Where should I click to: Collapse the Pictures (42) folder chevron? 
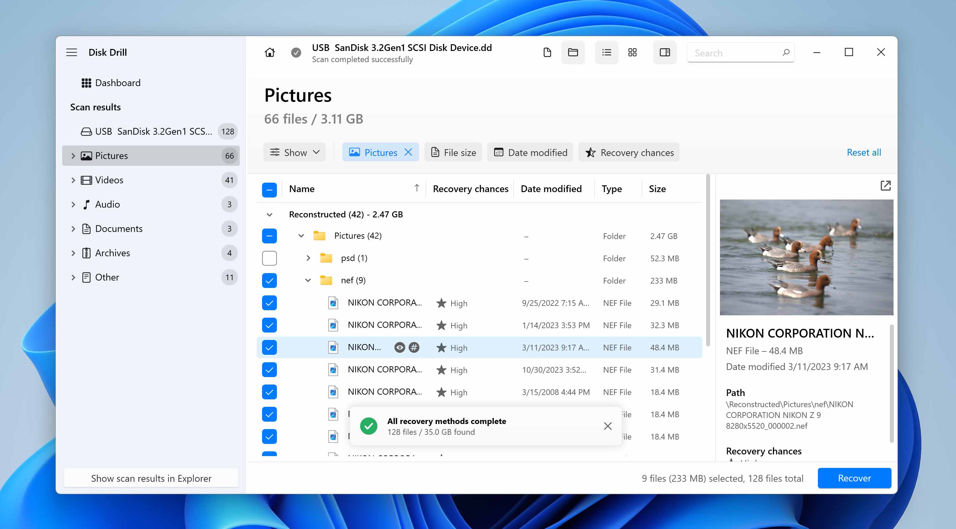coord(301,236)
